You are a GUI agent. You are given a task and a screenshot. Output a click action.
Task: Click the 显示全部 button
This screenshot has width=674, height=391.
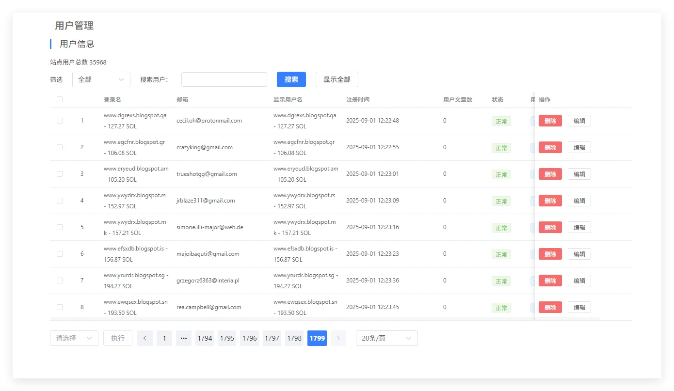(337, 79)
